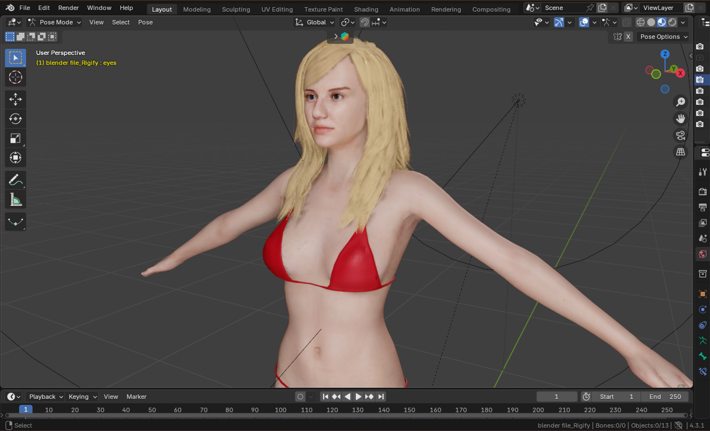Activate the 3D Cursor tool
710x431 pixels.
click(x=16, y=77)
